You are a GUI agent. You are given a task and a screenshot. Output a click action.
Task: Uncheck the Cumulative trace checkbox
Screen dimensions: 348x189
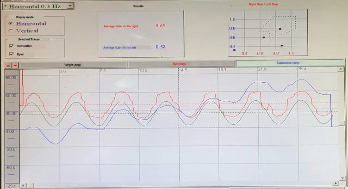click(x=11, y=46)
